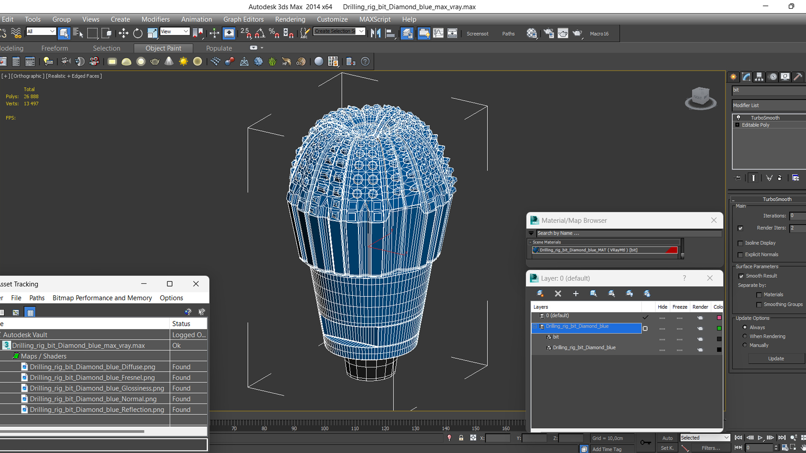The width and height of the screenshot is (806, 453).
Task: Create a new layer in Layer dialog
Action: coord(540,294)
